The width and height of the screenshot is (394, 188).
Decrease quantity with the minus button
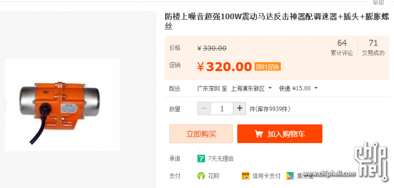point(204,109)
